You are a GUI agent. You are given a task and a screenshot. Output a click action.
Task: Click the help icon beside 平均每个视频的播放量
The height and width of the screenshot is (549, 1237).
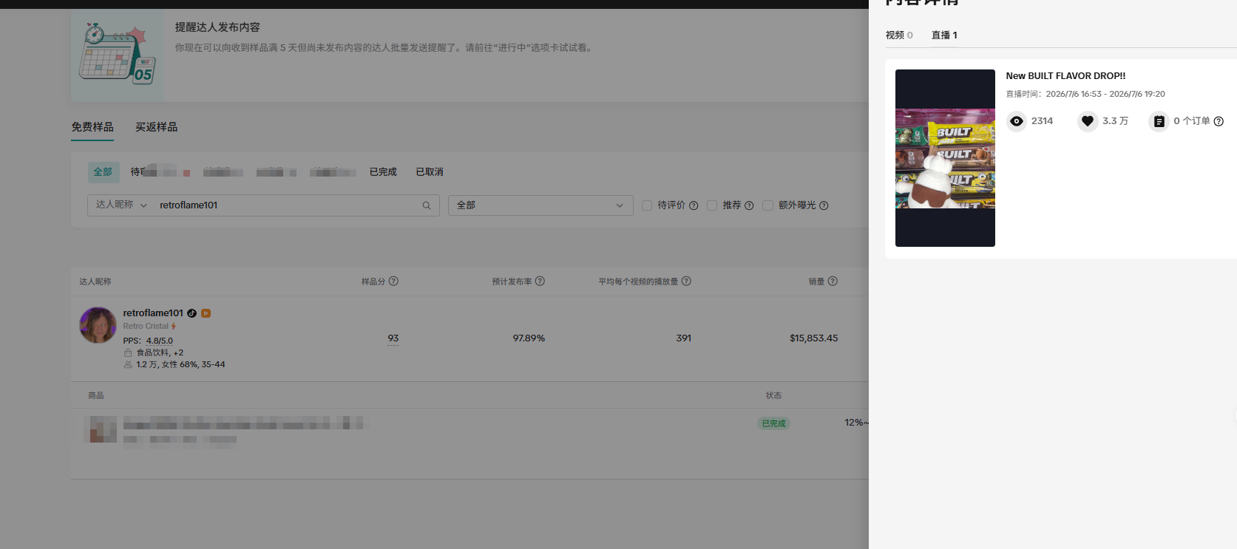686,281
